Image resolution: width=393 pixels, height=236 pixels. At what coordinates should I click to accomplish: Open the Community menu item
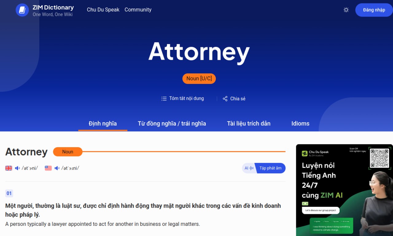coord(138,10)
